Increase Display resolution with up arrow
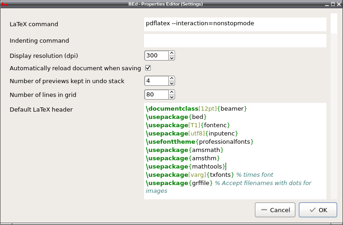Viewport: 343px width, 225px height. point(171,53)
